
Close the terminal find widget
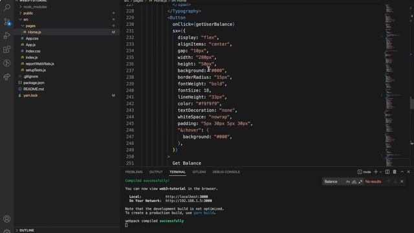tap(402, 182)
